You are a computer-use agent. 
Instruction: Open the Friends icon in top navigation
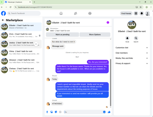76,13
